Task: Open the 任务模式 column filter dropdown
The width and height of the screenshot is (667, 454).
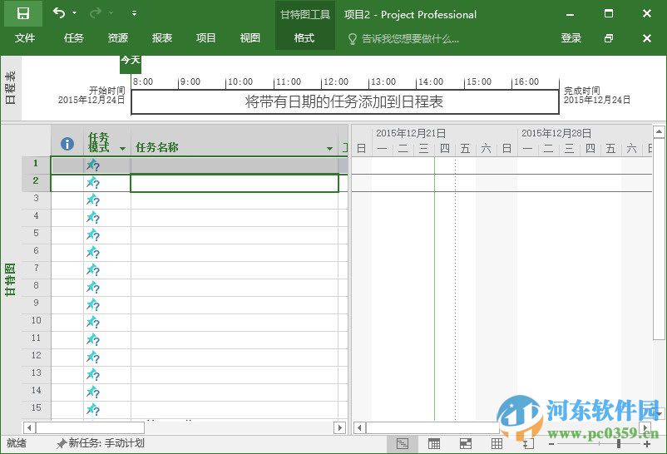Action: click(x=123, y=149)
